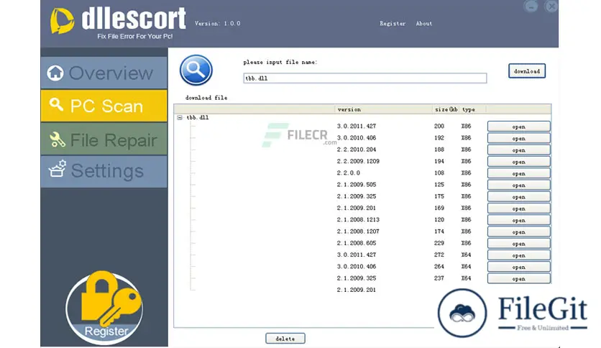Click the File Repair wrench icon
Viewport: 601px width, 348px height.
[x=57, y=139]
